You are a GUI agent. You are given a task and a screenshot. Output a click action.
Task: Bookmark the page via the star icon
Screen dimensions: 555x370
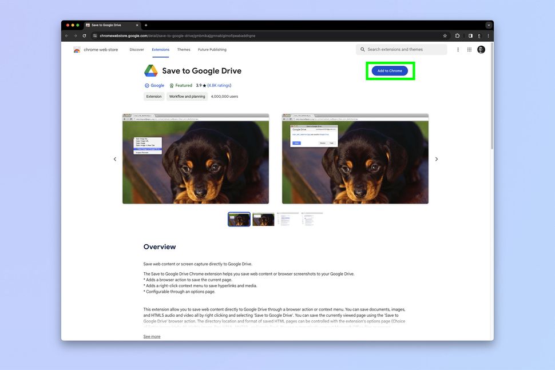tap(445, 35)
